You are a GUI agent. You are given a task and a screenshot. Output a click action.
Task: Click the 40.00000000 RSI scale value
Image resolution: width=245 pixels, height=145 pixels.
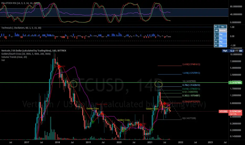click(236, 14)
